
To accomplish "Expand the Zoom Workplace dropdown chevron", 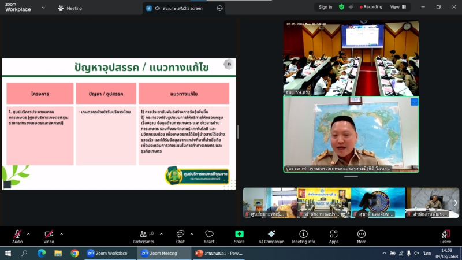I will [x=43, y=8].
